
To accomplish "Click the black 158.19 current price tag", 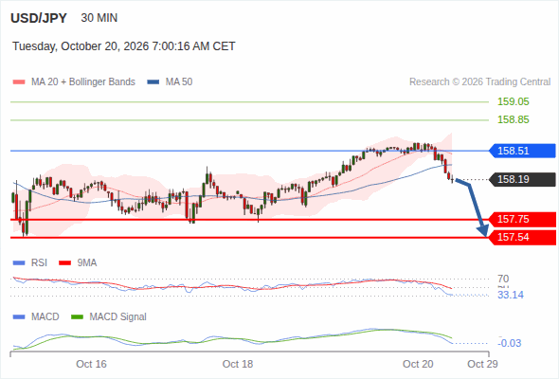I will pyautogui.click(x=522, y=179).
